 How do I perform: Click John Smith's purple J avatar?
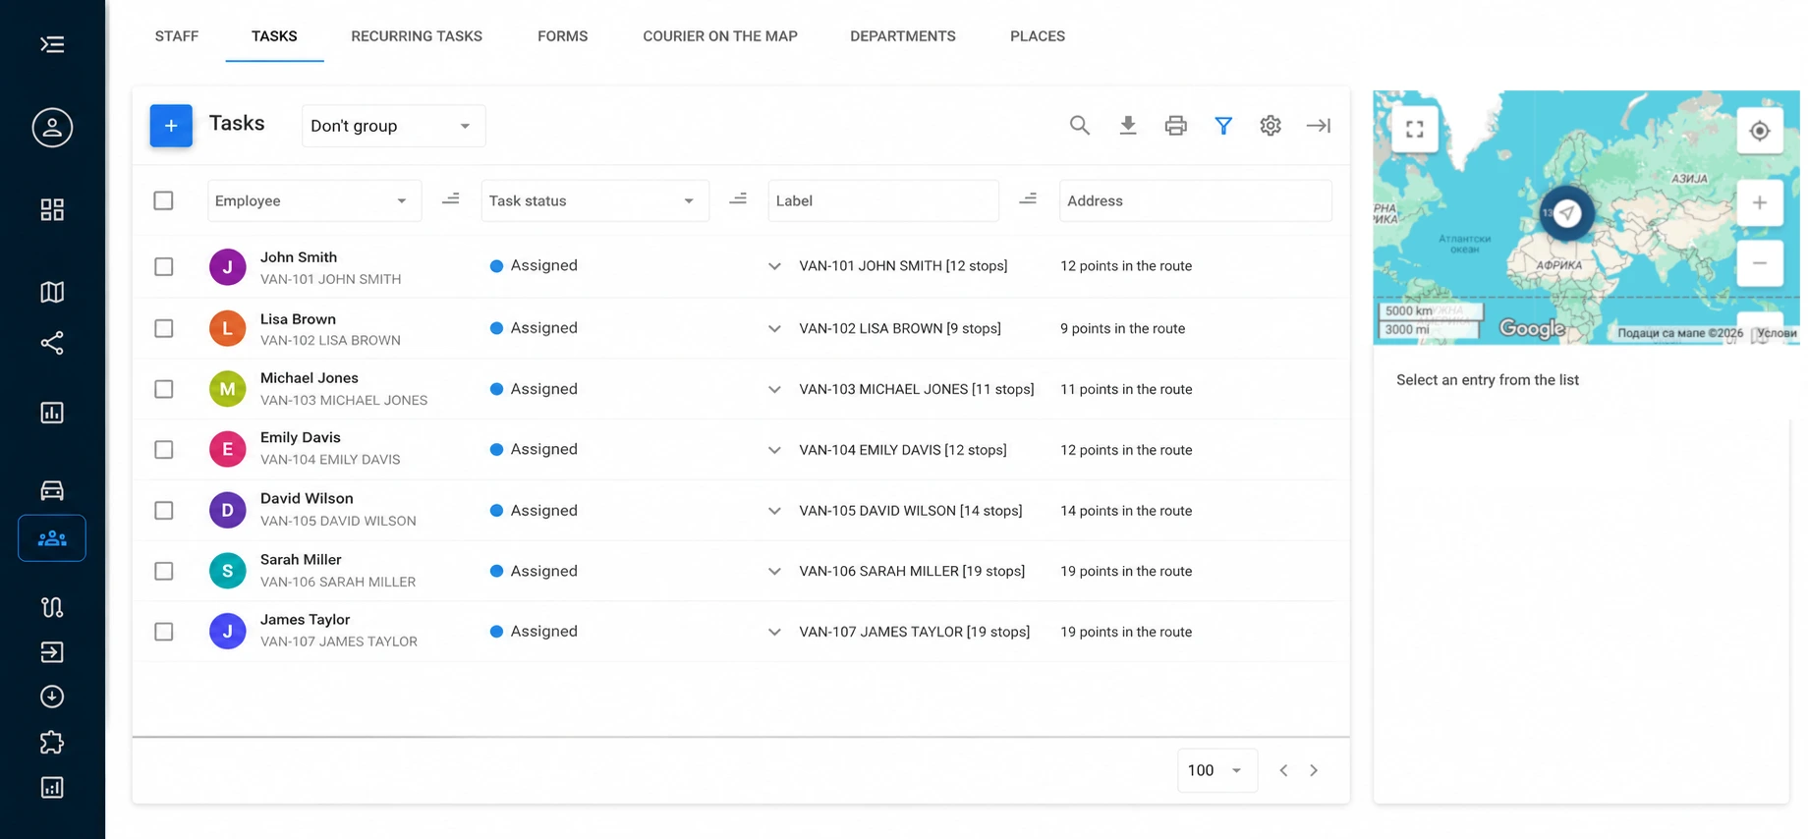[227, 267]
